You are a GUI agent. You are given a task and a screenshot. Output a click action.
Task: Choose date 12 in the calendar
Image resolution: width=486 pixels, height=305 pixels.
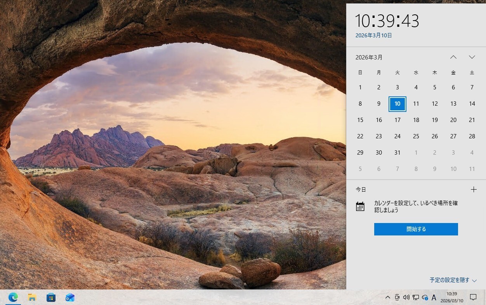tap(435, 104)
